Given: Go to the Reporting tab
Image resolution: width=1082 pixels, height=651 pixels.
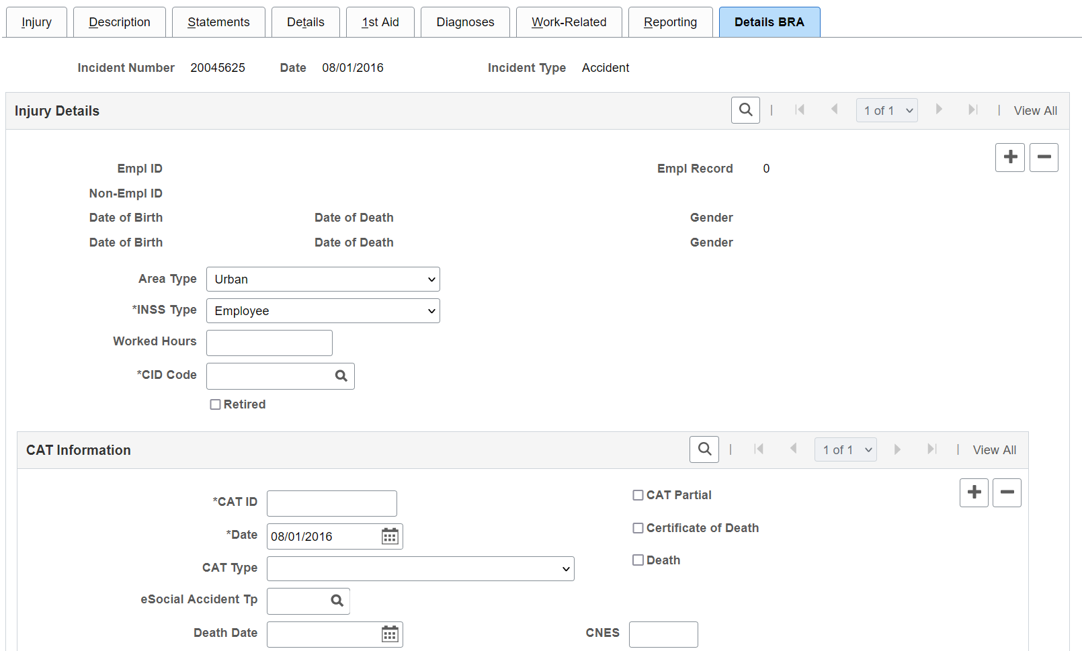Looking at the screenshot, I should pos(671,22).
